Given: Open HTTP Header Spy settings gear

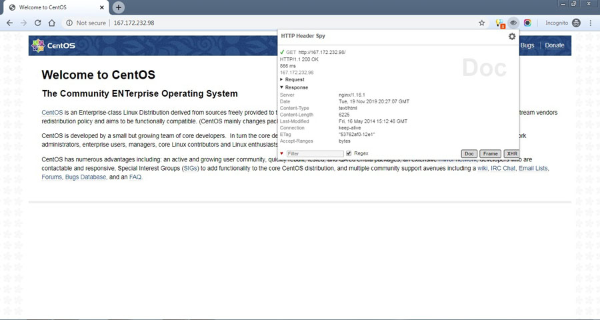Looking at the screenshot, I should tap(511, 37).
